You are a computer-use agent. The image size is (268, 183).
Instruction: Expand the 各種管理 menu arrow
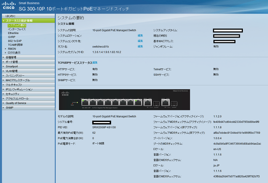click(4, 57)
